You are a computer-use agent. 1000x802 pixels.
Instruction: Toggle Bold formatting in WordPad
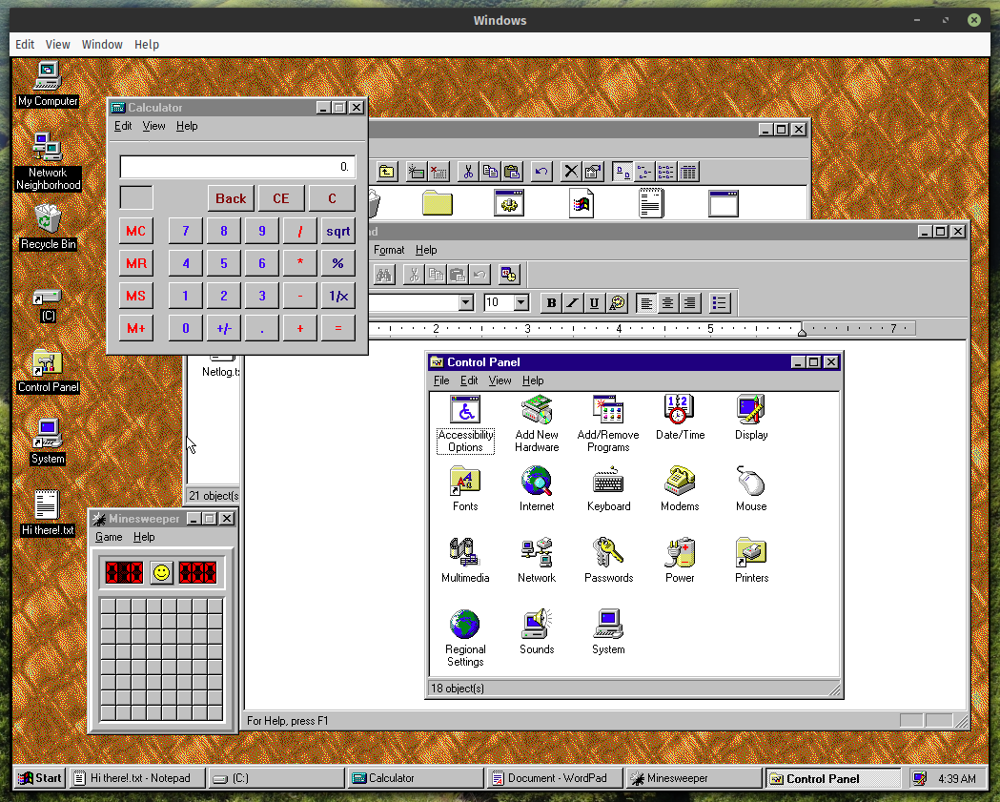click(552, 303)
